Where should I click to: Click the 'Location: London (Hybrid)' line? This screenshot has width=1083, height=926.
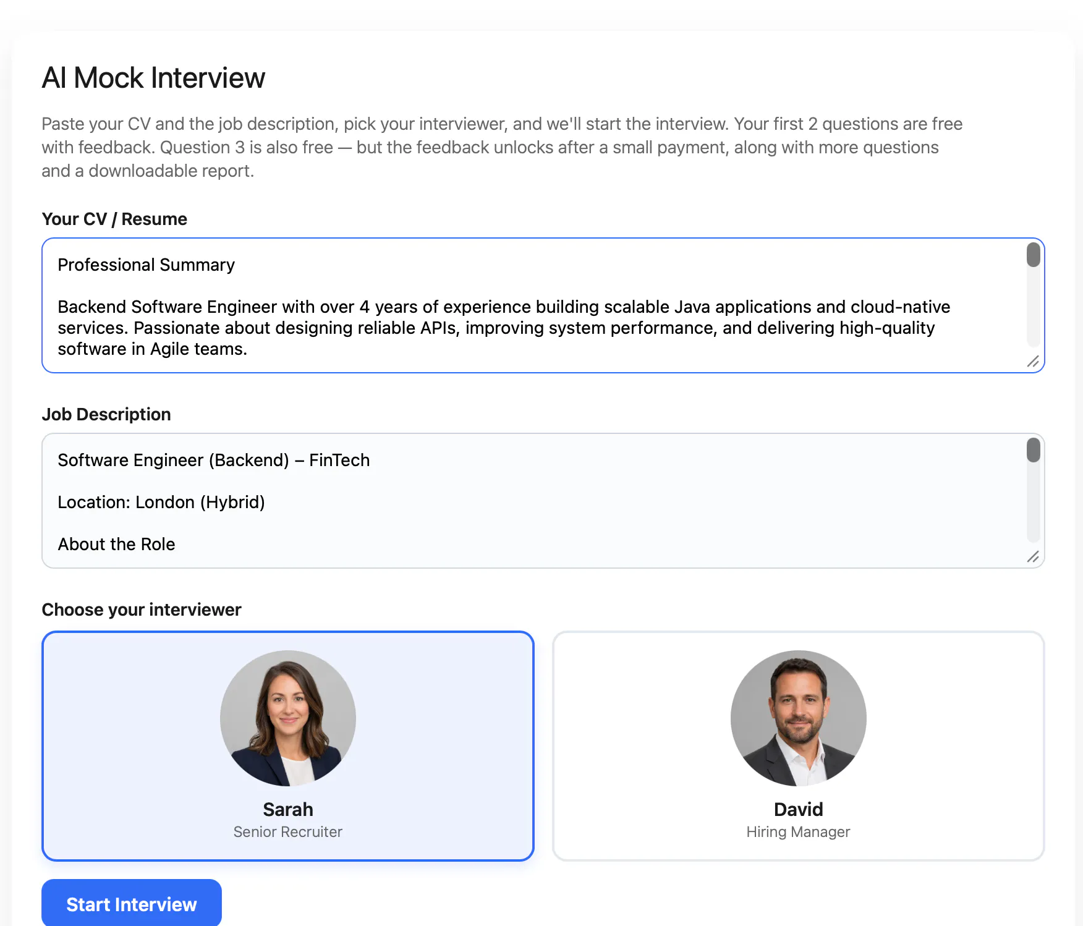tap(161, 502)
